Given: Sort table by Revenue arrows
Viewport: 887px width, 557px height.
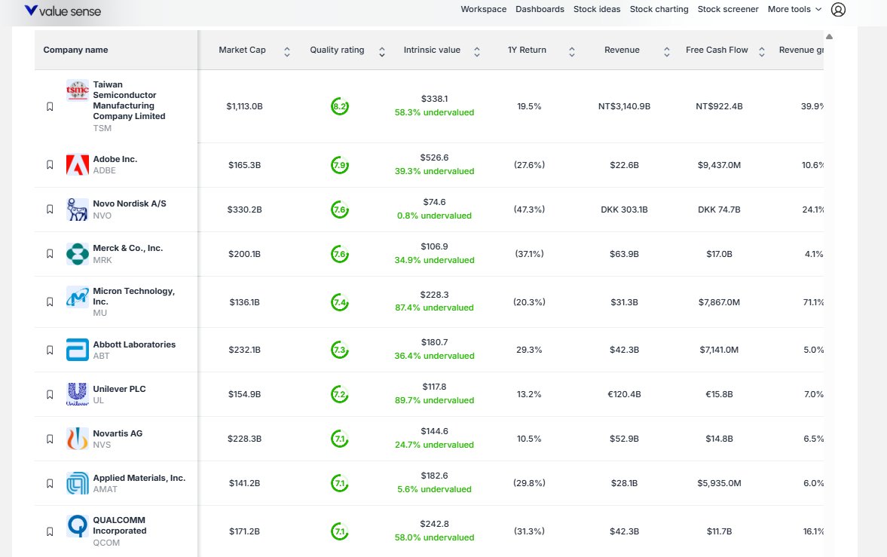Looking at the screenshot, I should [667, 52].
